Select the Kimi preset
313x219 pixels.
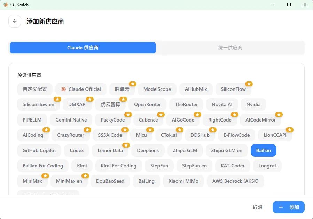tap(82, 166)
